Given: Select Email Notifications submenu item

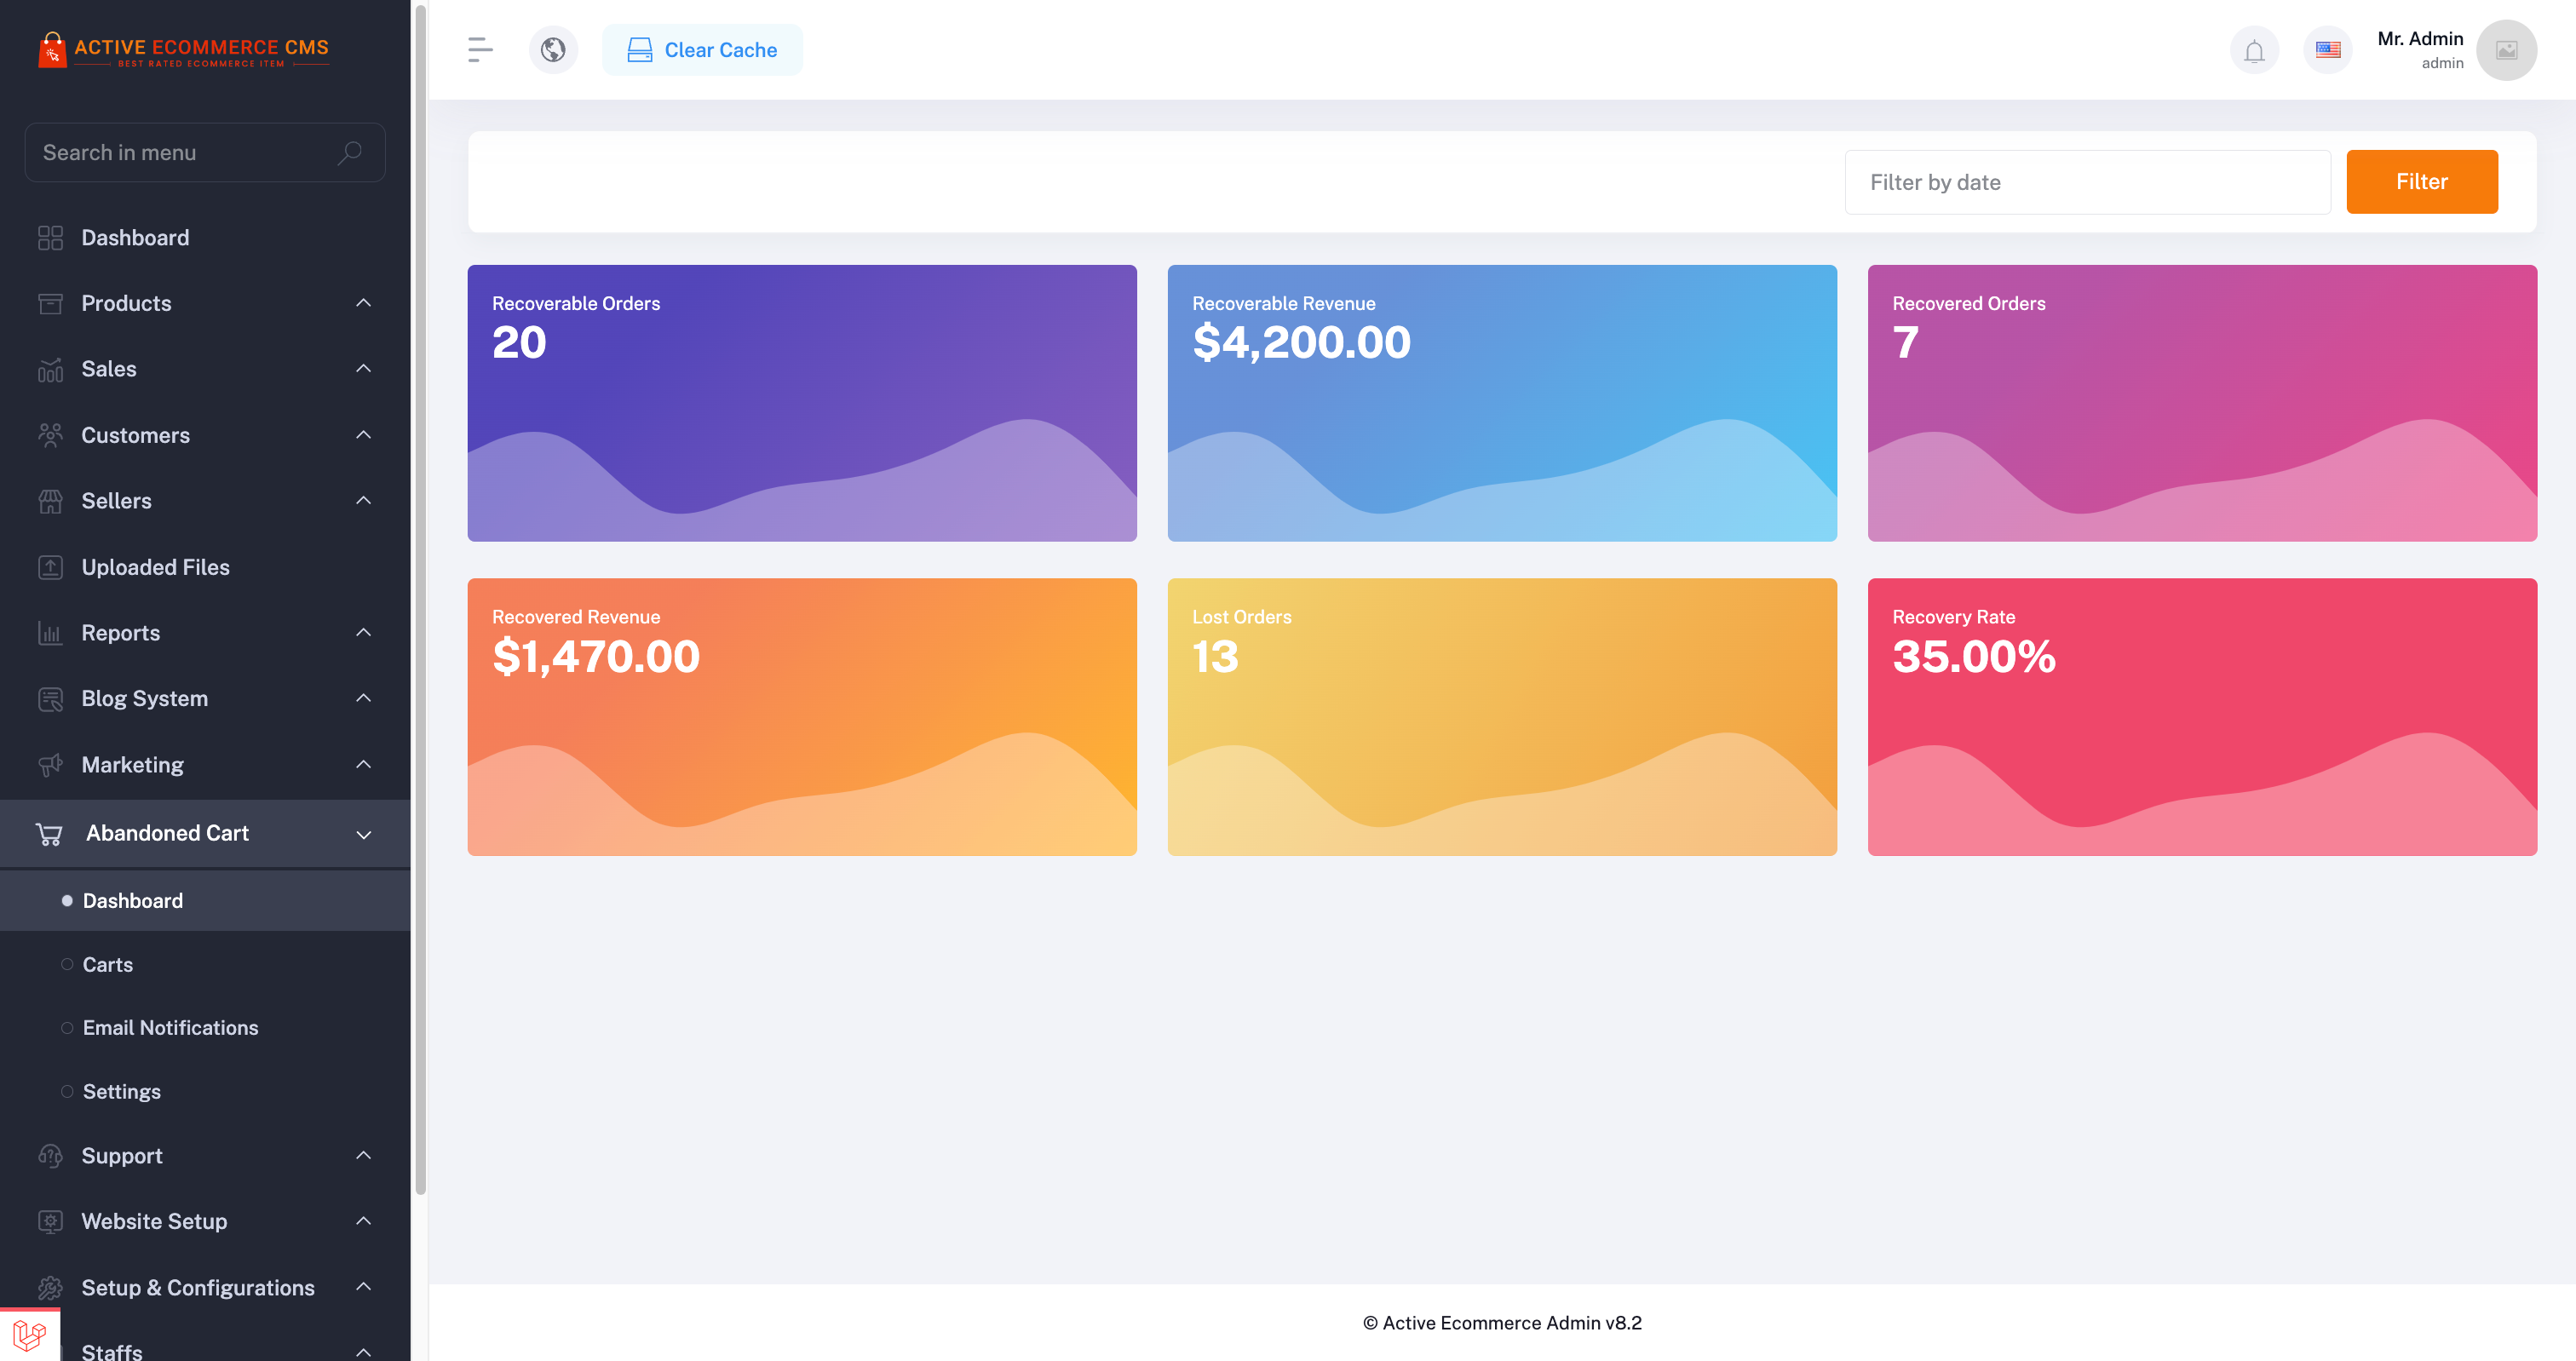Looking at the screenshot, I should click(170, 1027).
